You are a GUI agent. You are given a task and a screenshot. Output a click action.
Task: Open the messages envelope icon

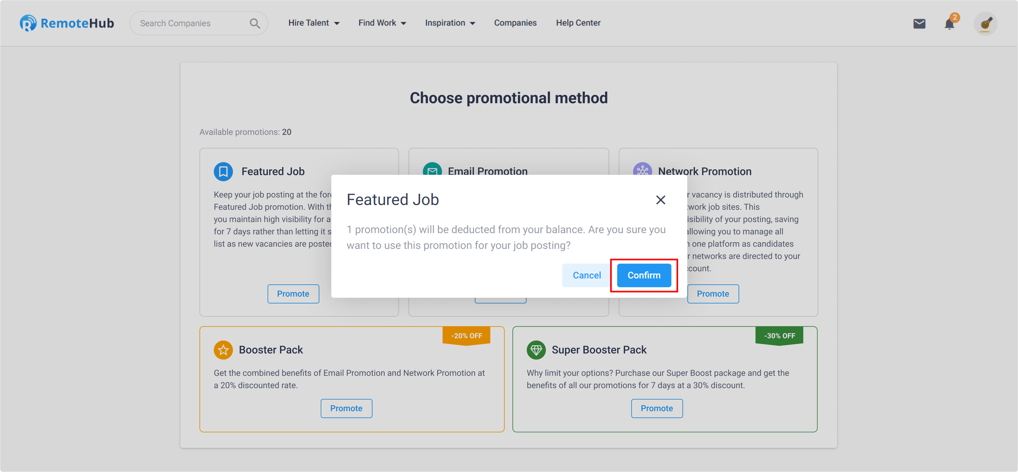pyautogui.click(x=919, y=24)
